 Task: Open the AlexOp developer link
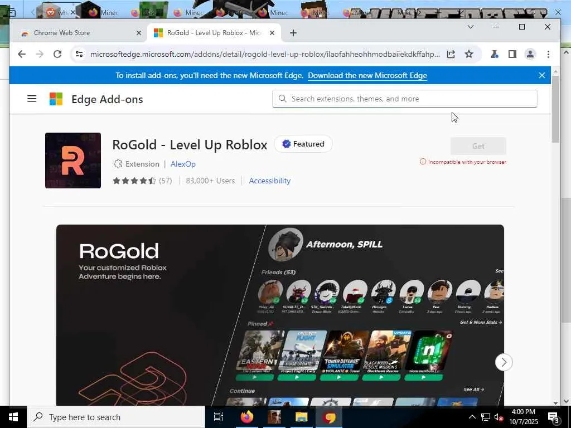click(x=183, y=164)
